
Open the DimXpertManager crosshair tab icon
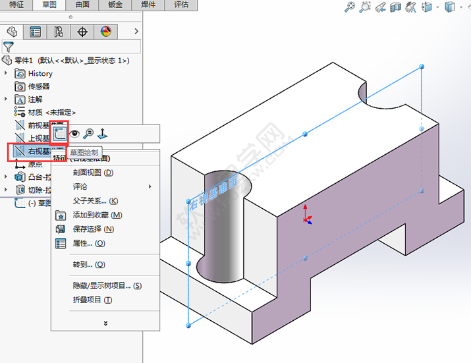[x=82, y=32]
